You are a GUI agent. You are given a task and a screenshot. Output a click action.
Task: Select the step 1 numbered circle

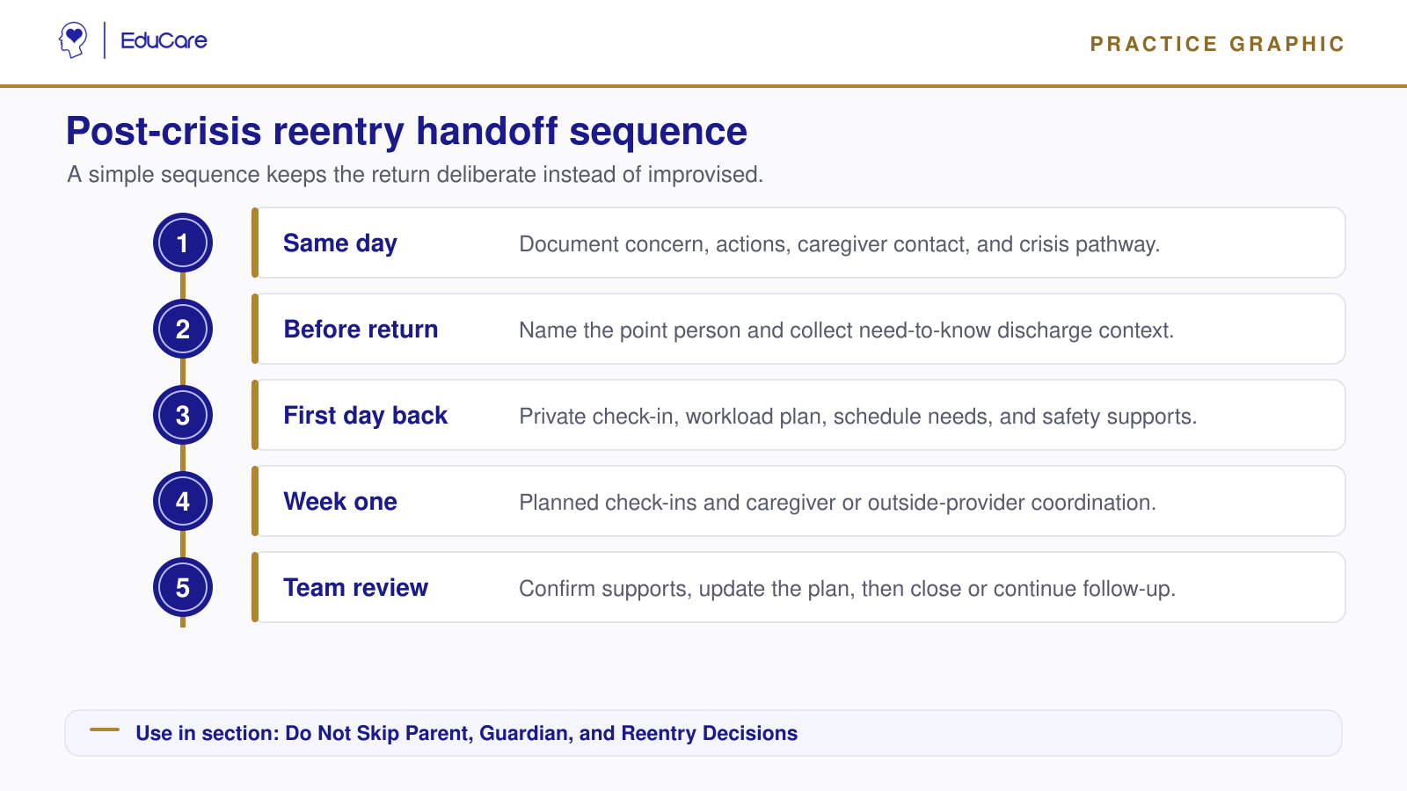183,243
